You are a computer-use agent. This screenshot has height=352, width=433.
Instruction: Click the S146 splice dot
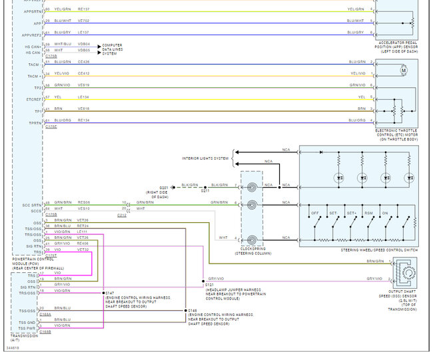(x=185, y=311)
